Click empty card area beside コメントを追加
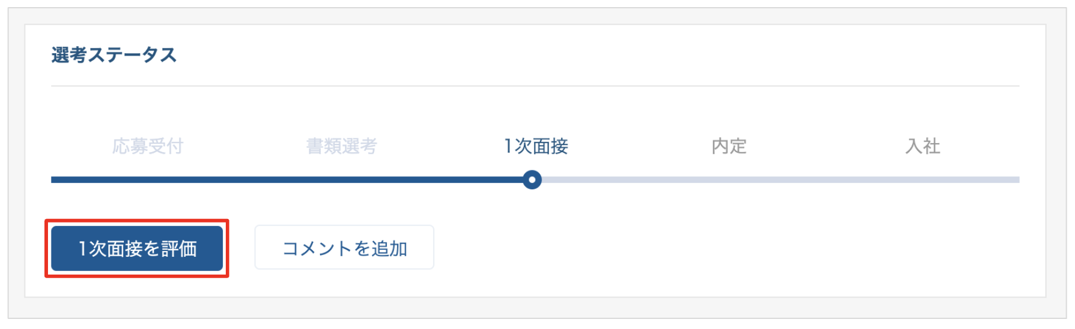This screenshot has height=329, width=1075. pos(711,249)
